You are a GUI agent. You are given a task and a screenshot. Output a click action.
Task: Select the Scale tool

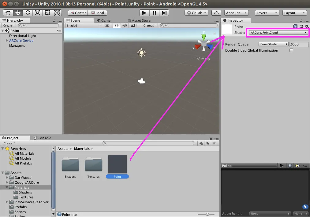(x=37, y=13)
